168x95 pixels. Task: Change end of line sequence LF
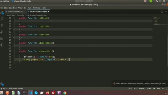[154, 89]
